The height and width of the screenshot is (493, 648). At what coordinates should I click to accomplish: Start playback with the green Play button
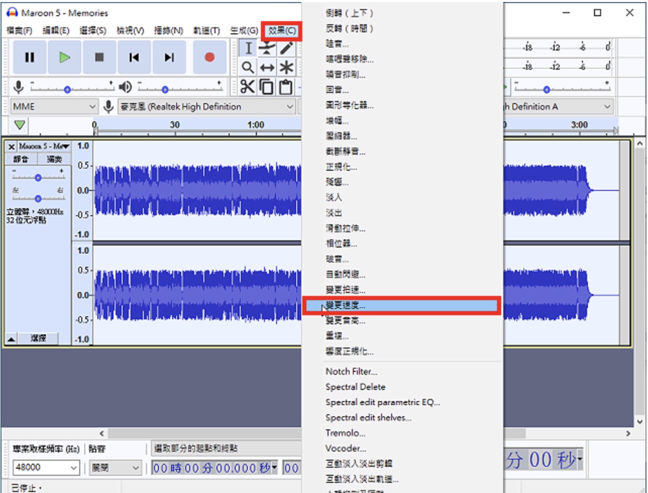[65, 58]
